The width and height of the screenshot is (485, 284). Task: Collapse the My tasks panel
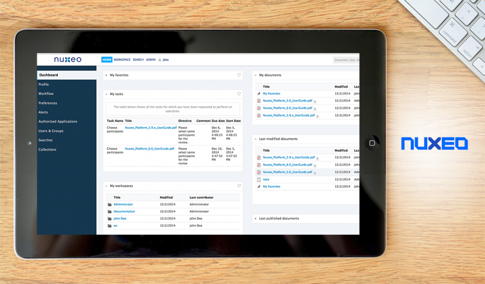point(106,94)
